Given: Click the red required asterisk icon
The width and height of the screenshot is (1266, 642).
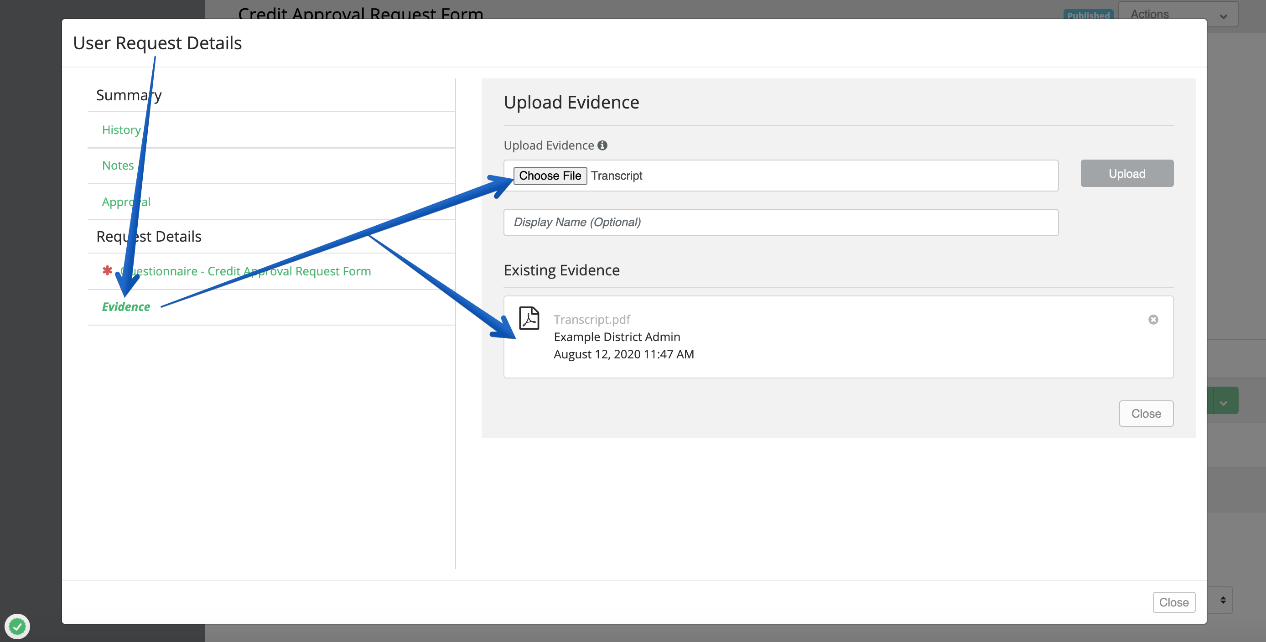Looking at the screenshot, I should pos(107,270).
